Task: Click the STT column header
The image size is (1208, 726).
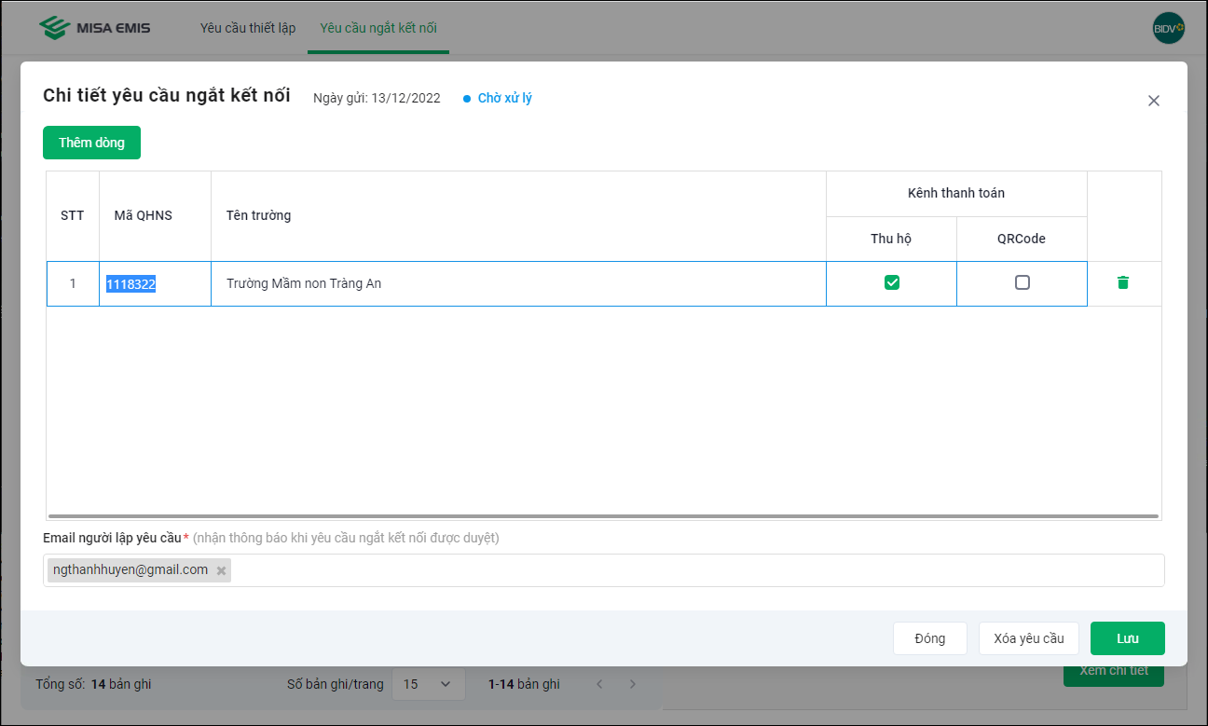Action: (73, 215)
